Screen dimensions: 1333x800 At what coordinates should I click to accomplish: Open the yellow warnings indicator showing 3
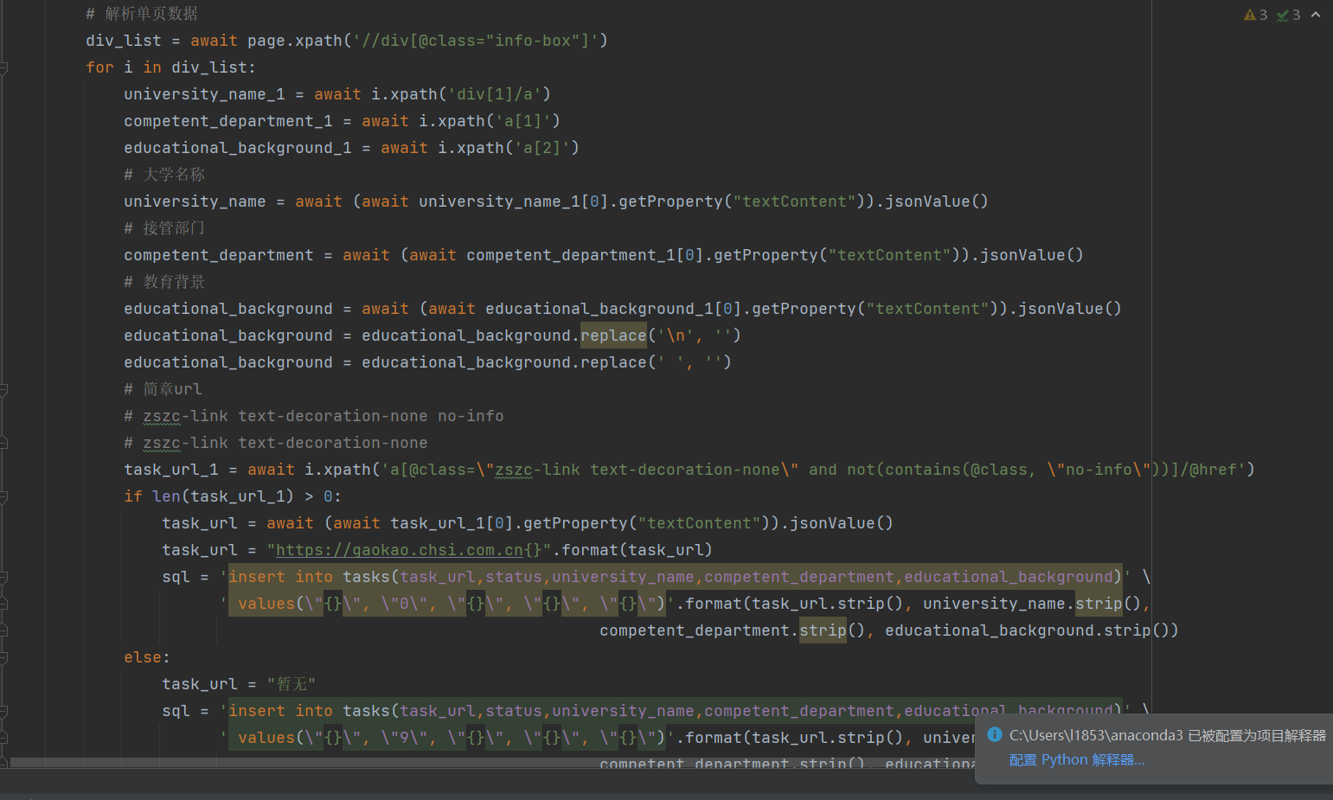coord(1255,15)
